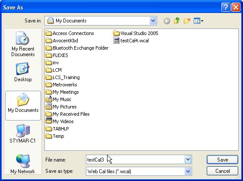Select the Visual Studio 2005 folder
The width and height of the screenshot is (243, 181).
(x=136, y=33)
